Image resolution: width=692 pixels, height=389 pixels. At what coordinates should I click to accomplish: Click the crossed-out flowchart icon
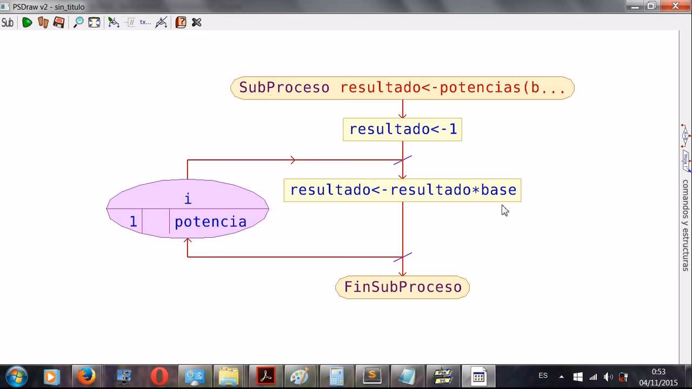161,23
